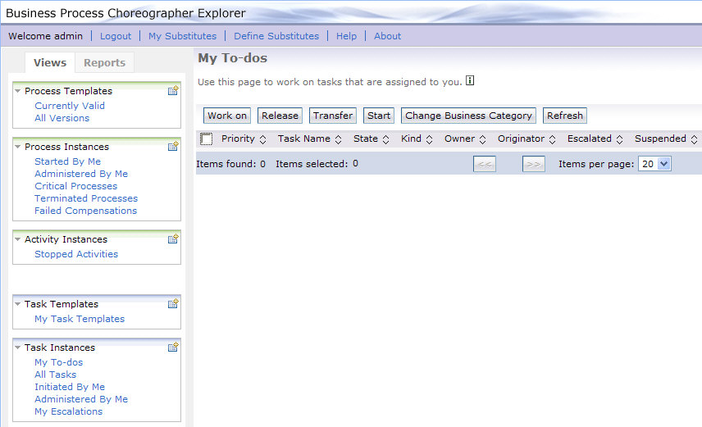
Task: Open Critical Processes in navigation
Action: (x=75, y=186)
